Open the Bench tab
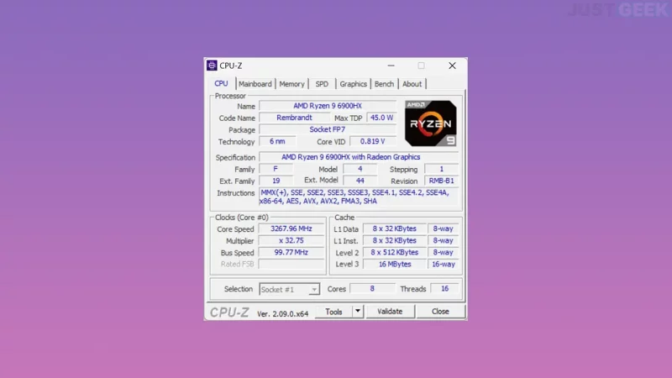The height and width of the screenshot is (378, 672). 384,84
